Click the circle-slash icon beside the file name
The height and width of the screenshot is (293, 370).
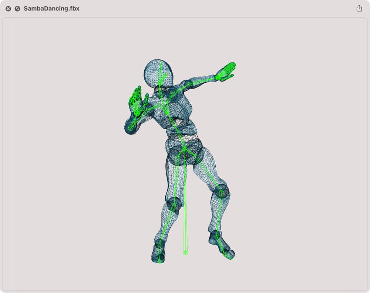click(x=17, y=8)
